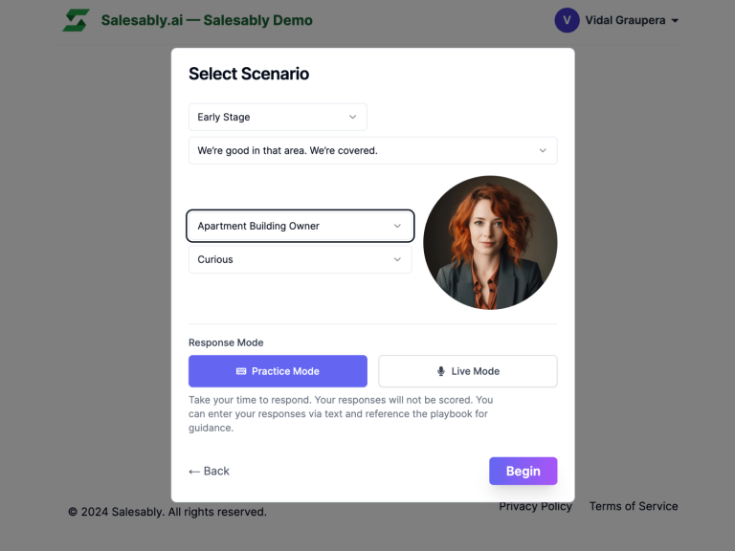Click the keyboard icon in Practice Mode
Viewport: 735px width, 551px height.
click(x=241, y=371)
